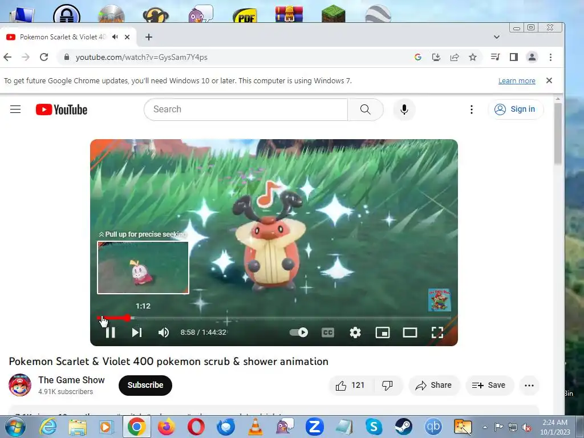Screen dimensions: 584x438
Task: Click the address bar URL
Action: click(x=141, y=57)
